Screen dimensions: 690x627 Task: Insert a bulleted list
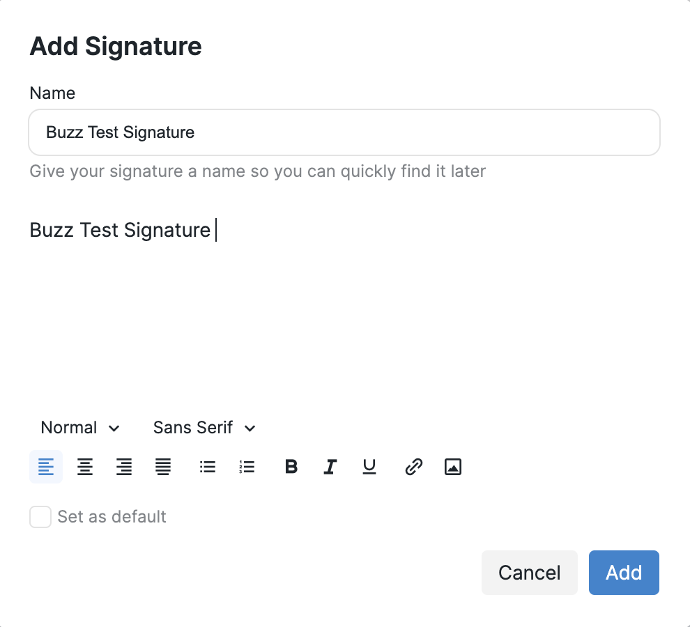(208, 467)
